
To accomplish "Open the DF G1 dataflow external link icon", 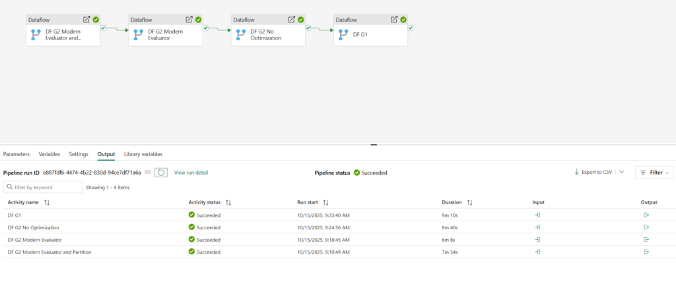I will (x=394, y=20).
